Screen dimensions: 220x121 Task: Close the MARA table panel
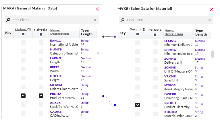(97, 9)
